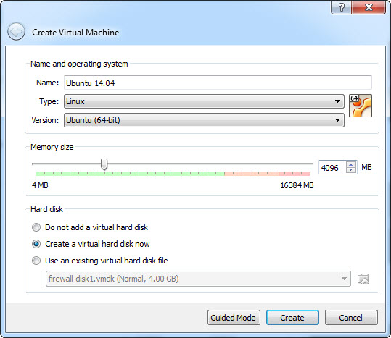
Task: Close the Create Virtual Machine dialog
Action: [x=369, y=7]
